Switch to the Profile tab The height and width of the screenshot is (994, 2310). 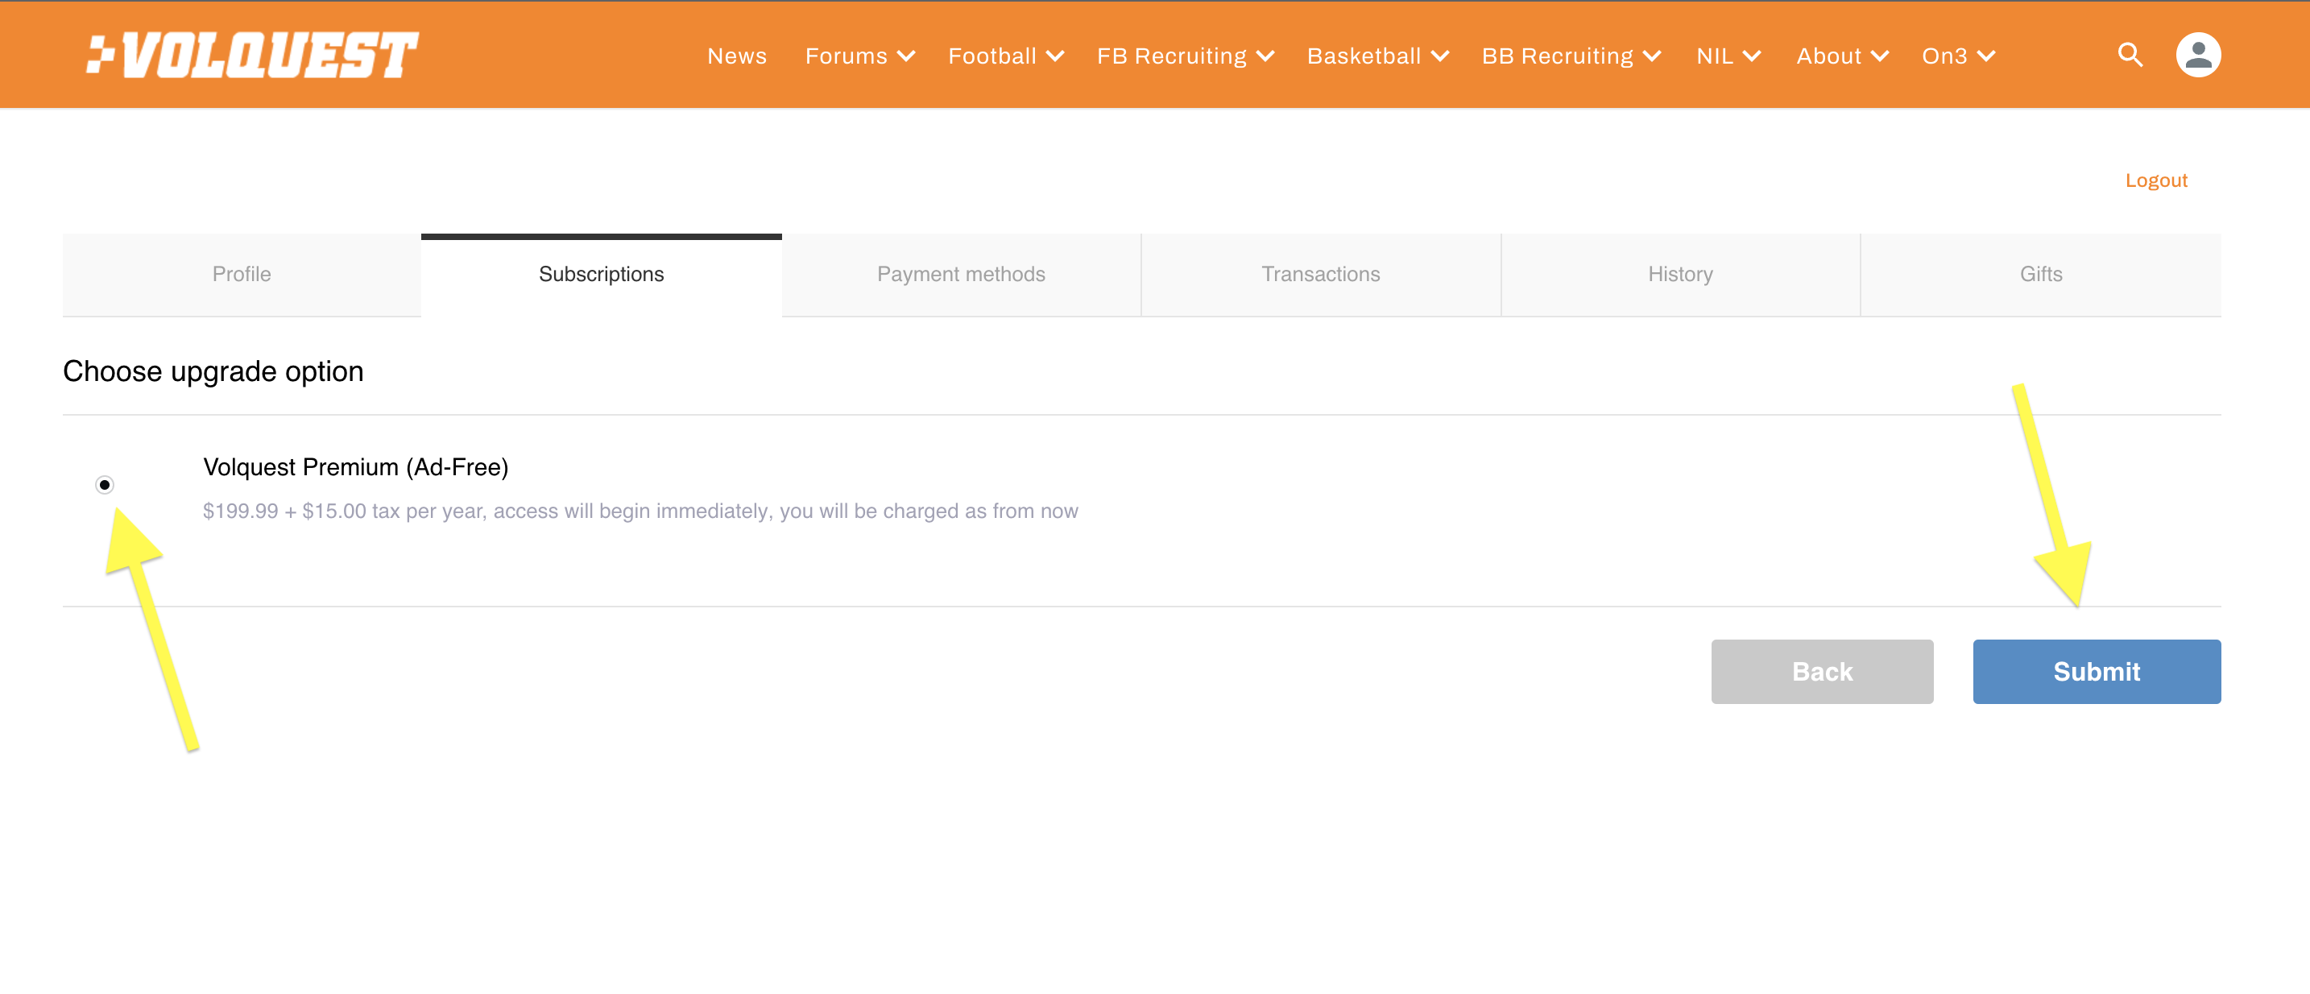[241, 275]
